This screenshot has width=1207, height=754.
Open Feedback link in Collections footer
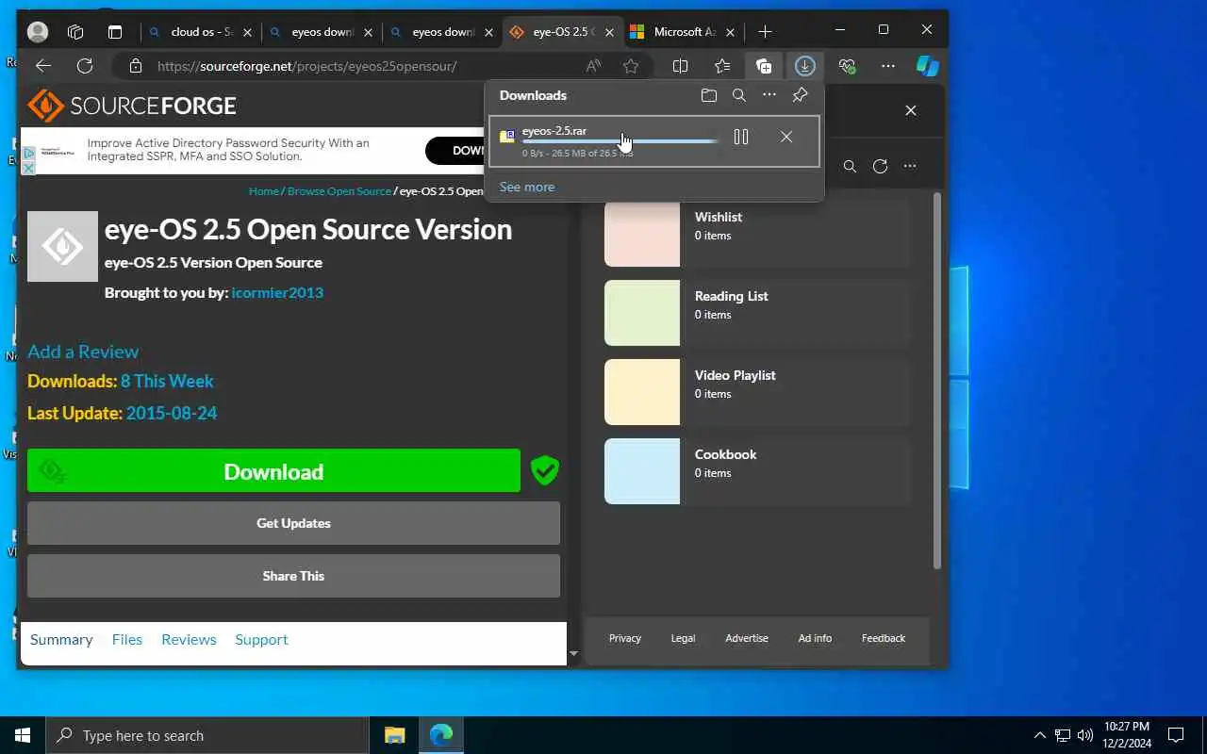[884, 638]
